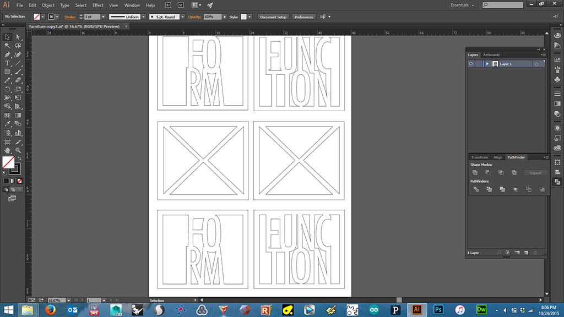564x317 pixels.
Task: Pick the Type tool
Action: pyautogui.click(x=8, y=63)
